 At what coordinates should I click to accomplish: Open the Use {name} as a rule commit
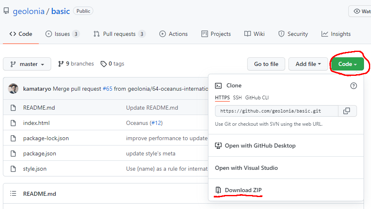pyautogui.click(x=167, y=169)
